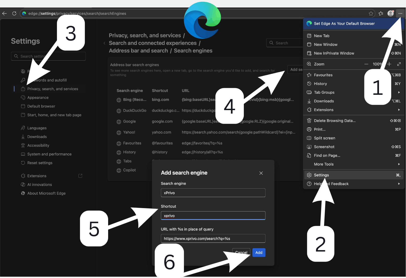
Task: Click the Add search engine button in list header
Action: (295, 70)
